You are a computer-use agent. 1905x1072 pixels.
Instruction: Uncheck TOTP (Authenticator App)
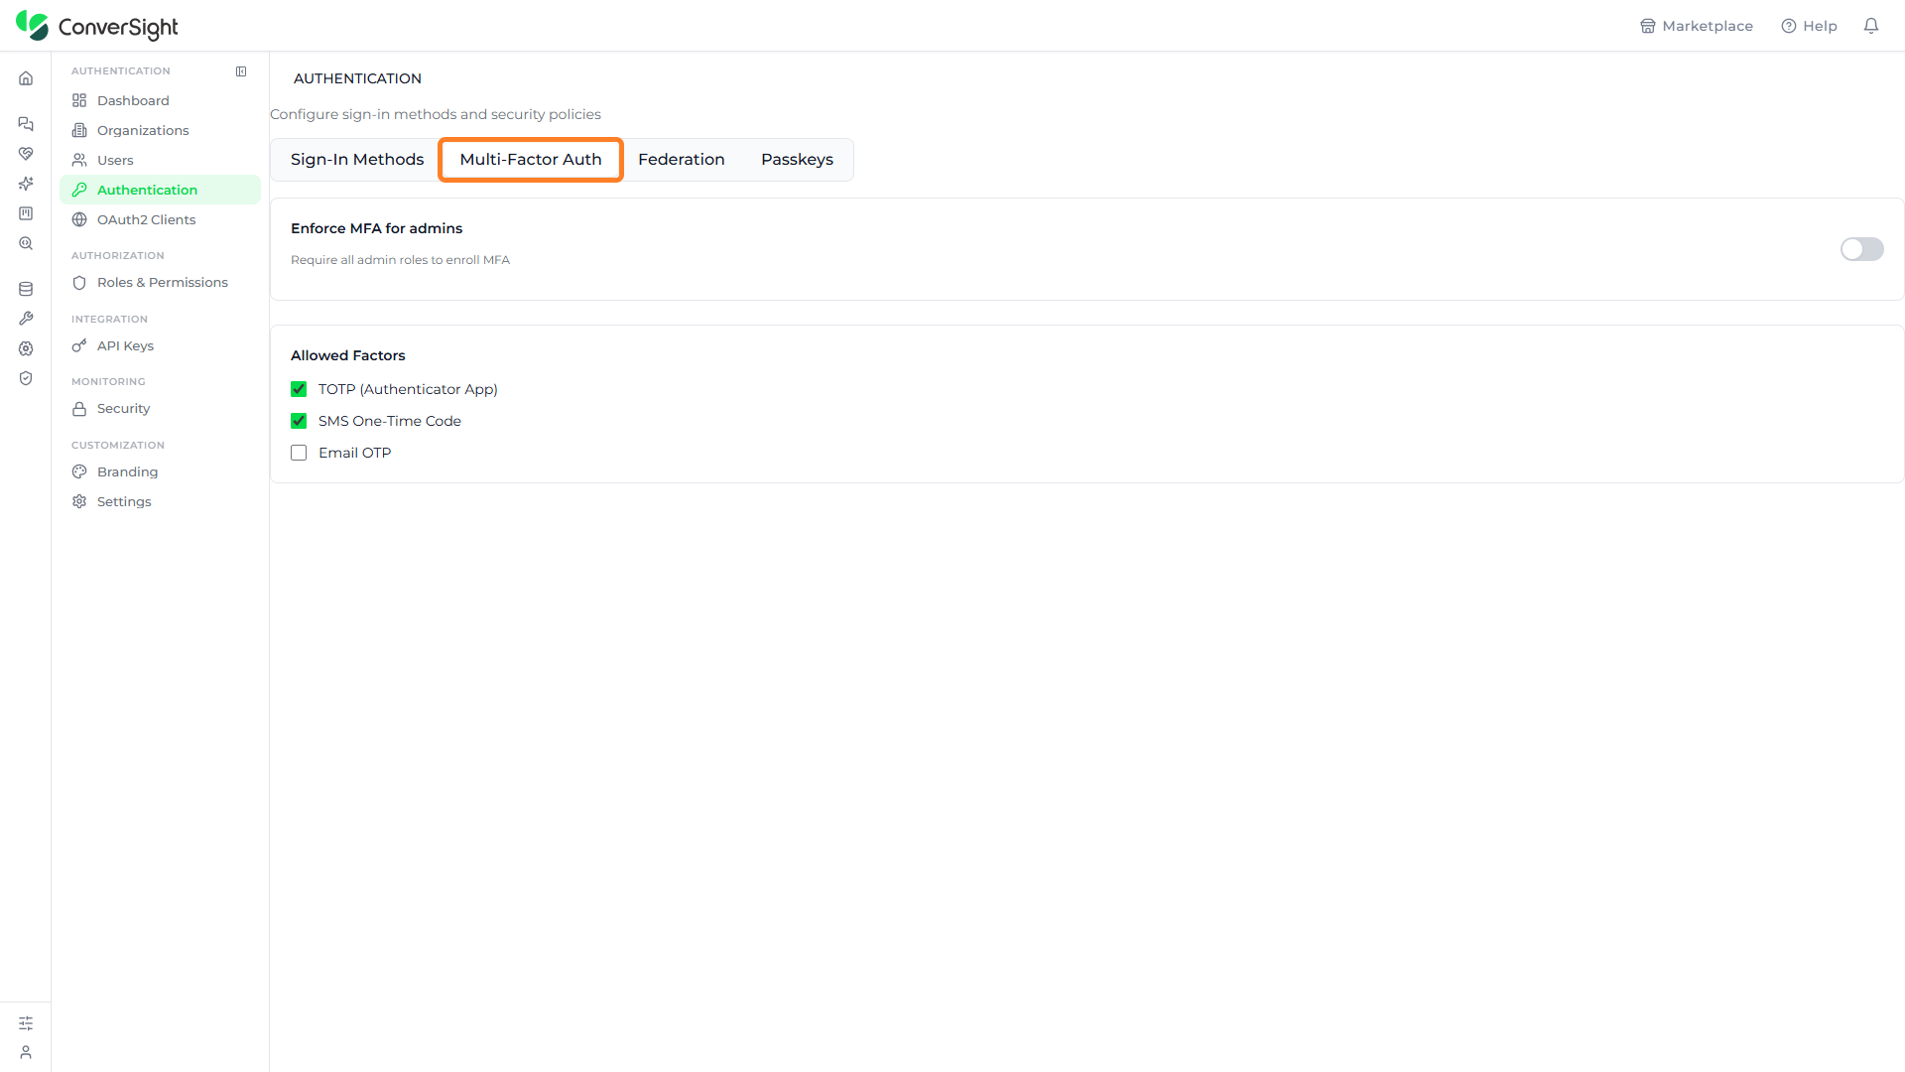(299, 389)
